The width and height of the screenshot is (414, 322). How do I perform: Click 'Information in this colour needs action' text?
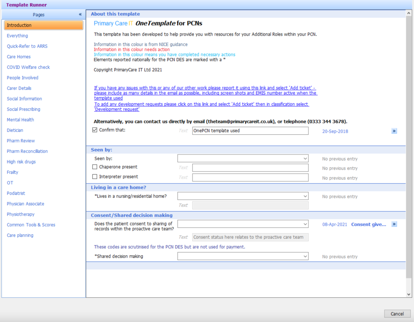pyautogui.click(x=132, y=49)
